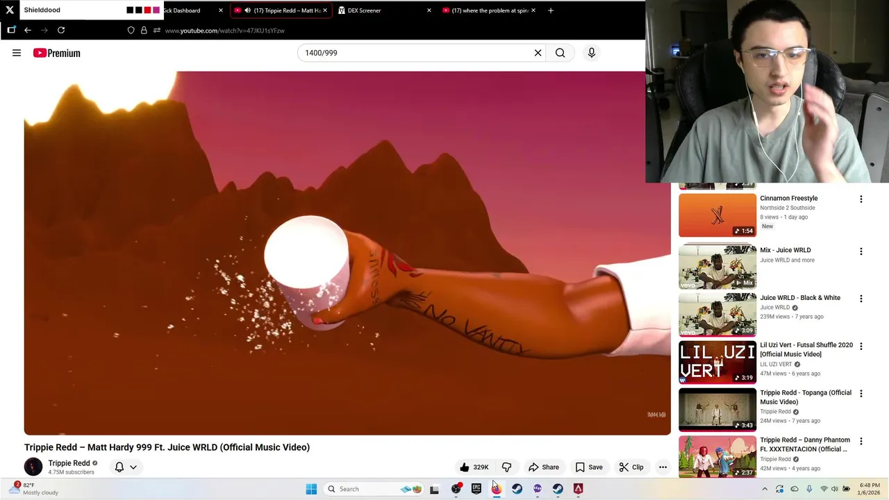The height and width of the screenshot is (500, 889).
Task: Open Apex Legends taskbar icon
Action: click(x=578, y=489)
